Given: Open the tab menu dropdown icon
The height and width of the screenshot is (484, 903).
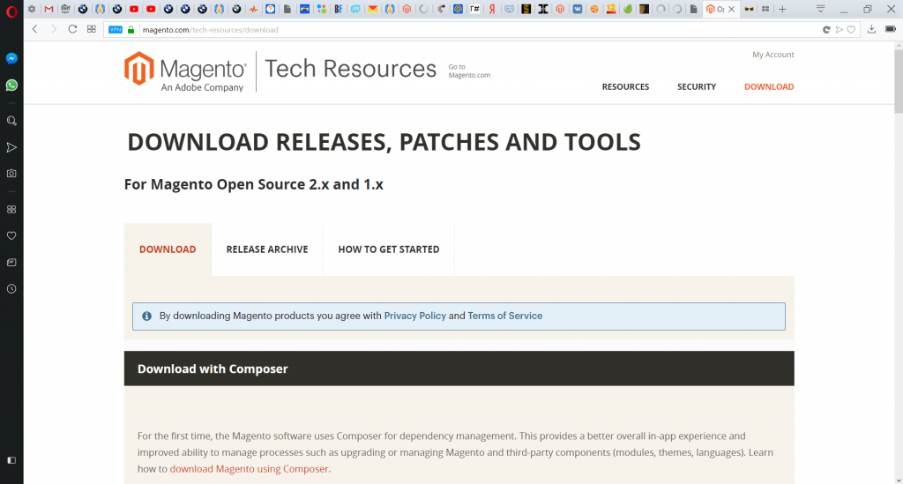Looking at the screenshot, I should pyautogui.click(x=821, y=9).
